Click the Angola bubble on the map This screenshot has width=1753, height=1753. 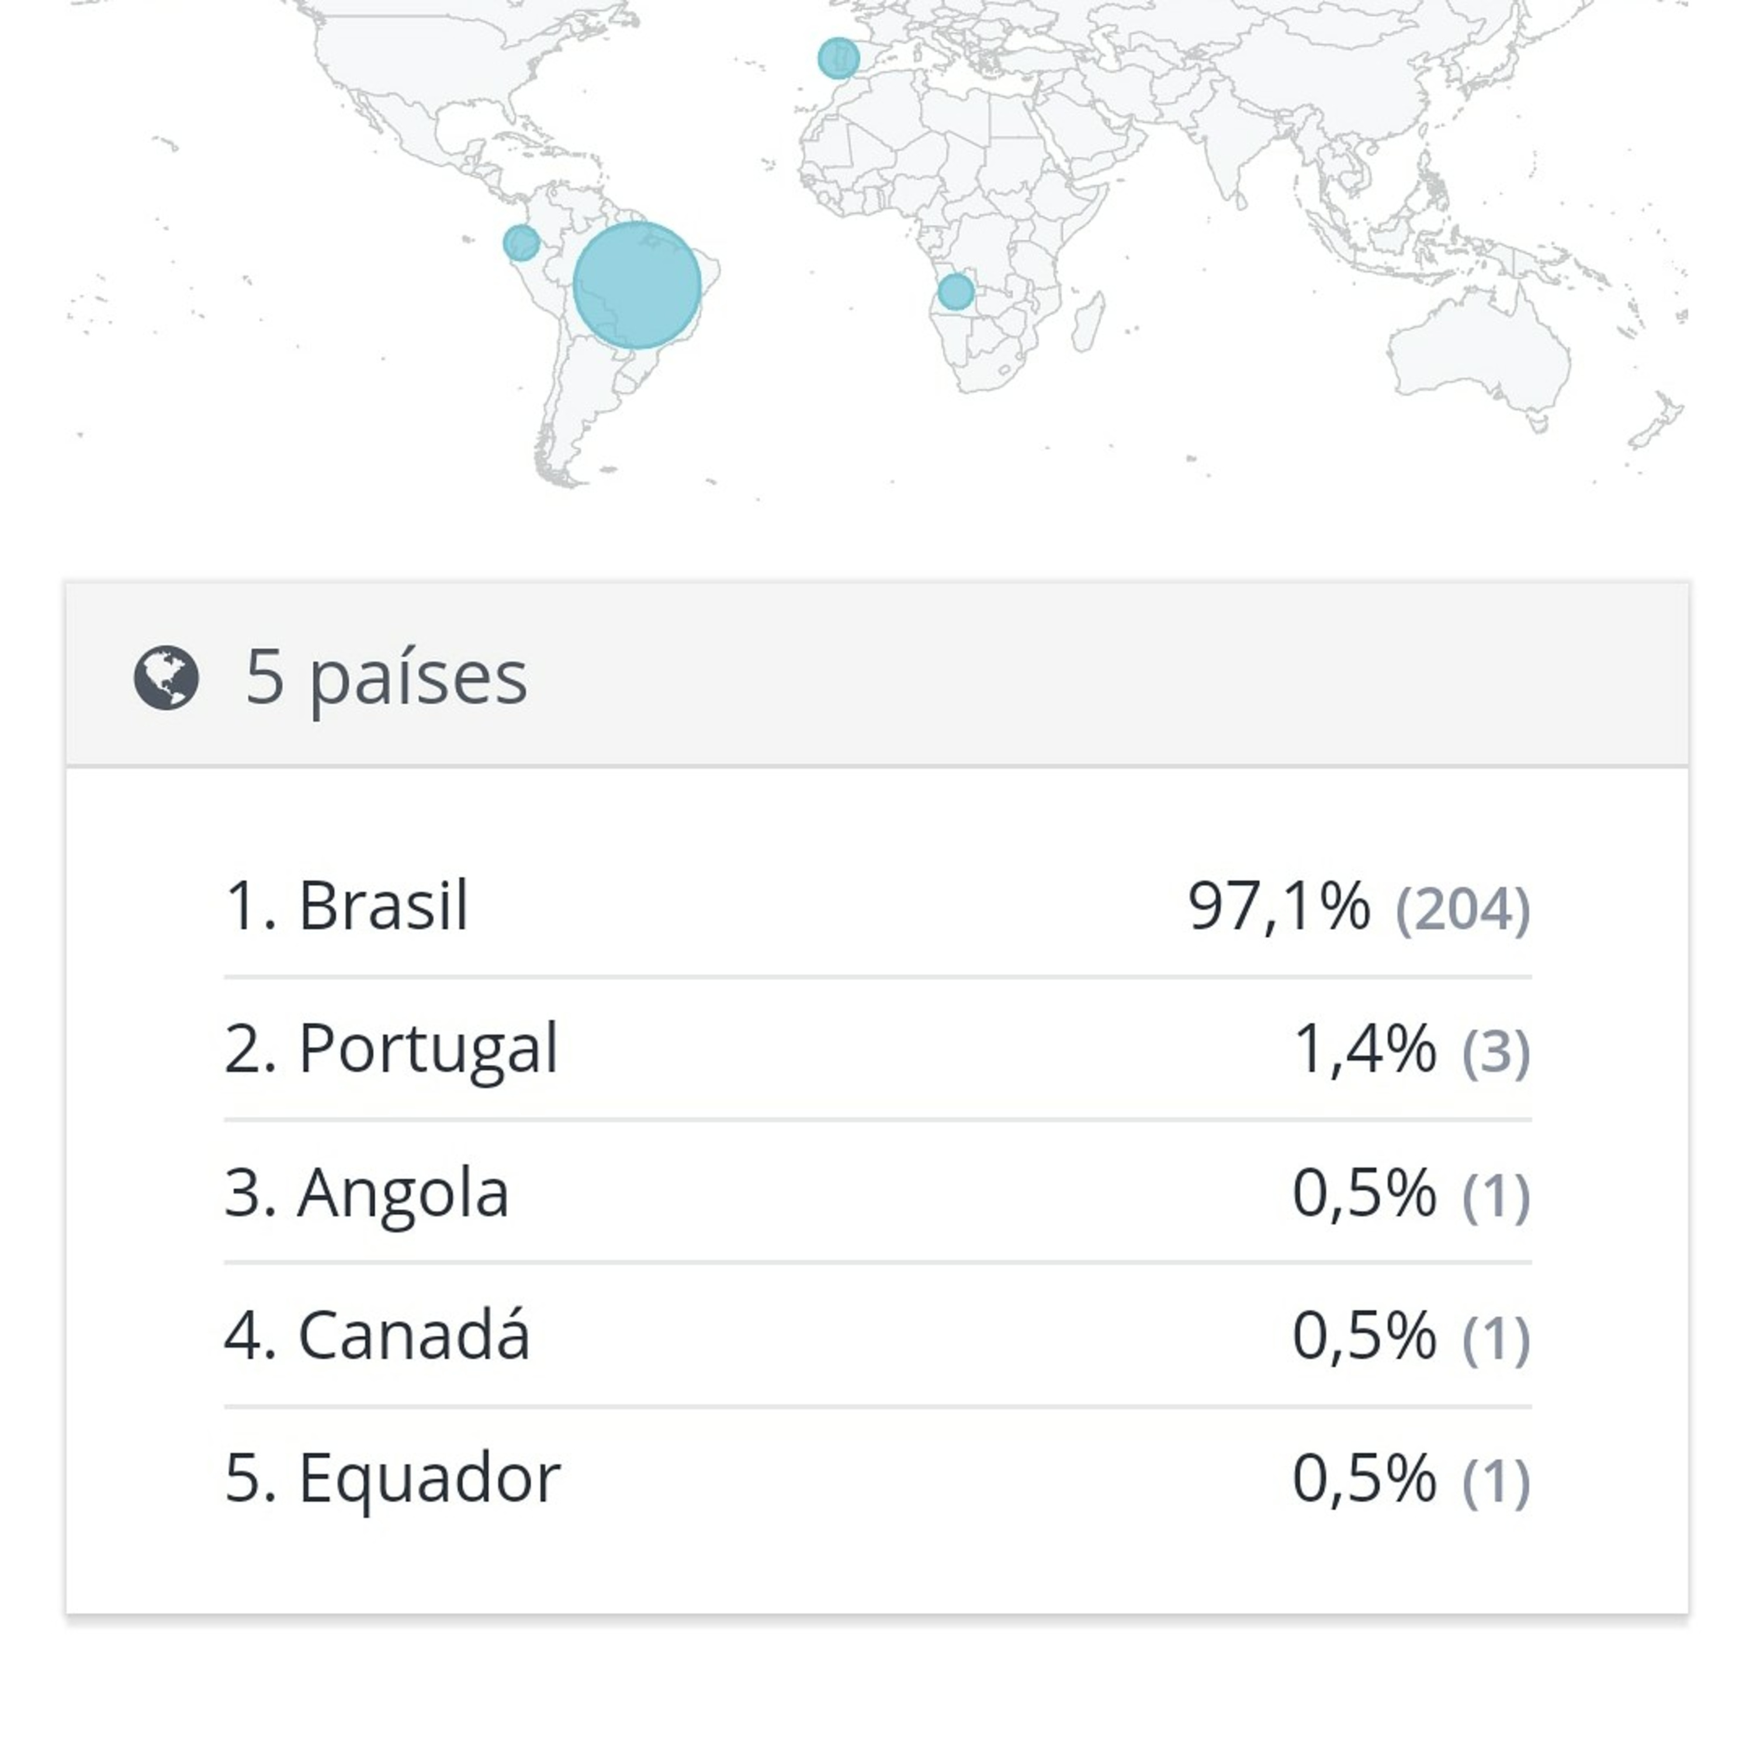tap(955, 292)
